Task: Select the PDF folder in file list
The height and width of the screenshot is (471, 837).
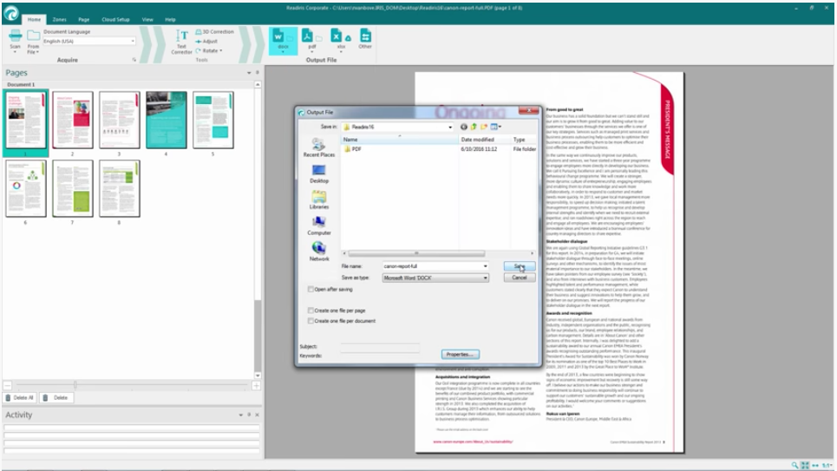Action: (x=353, y=149)
